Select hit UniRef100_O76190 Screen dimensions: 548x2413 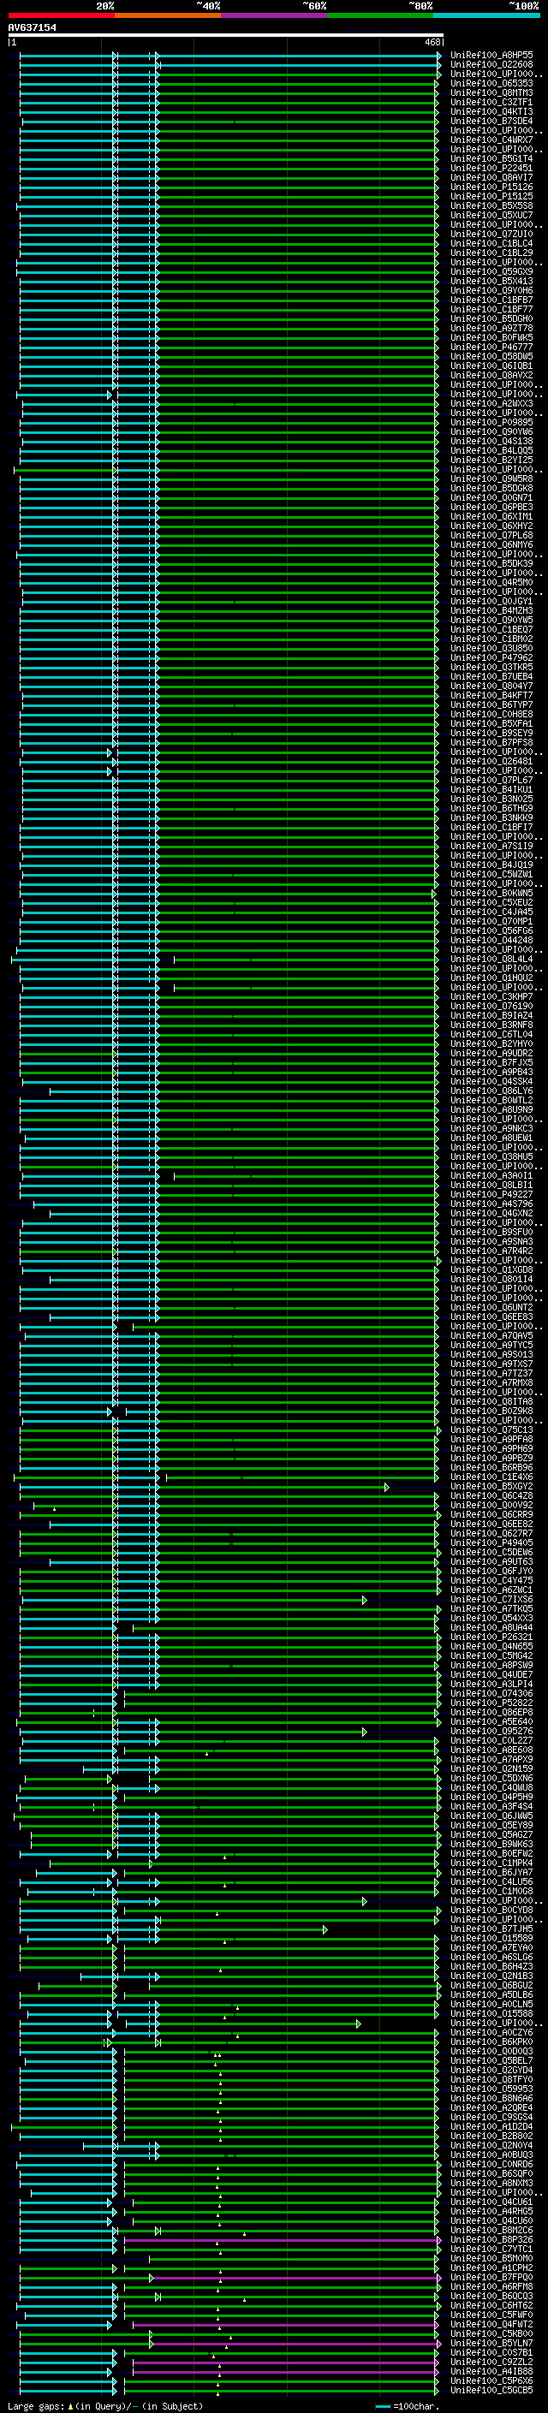click(491, 1006)
